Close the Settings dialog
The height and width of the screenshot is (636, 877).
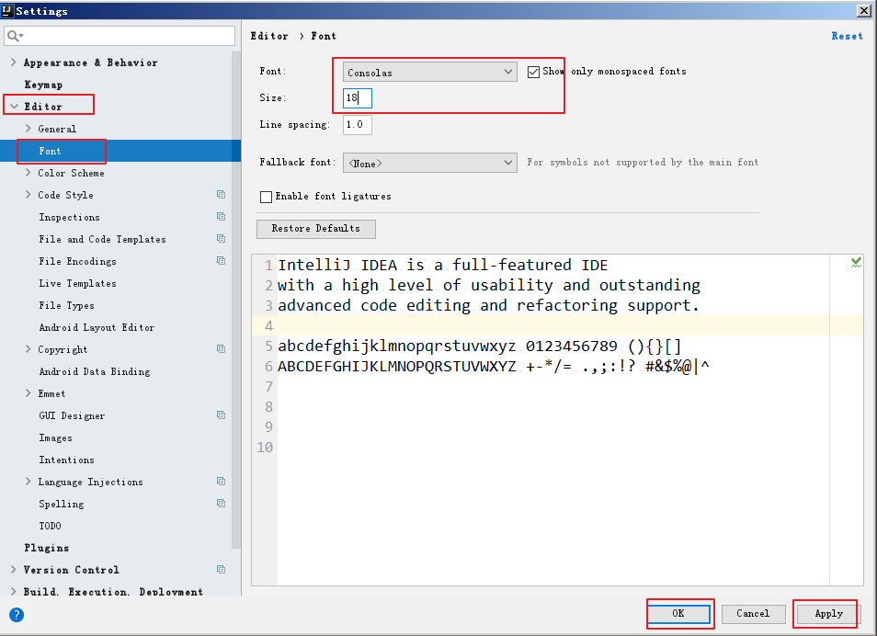coord(864,11)
